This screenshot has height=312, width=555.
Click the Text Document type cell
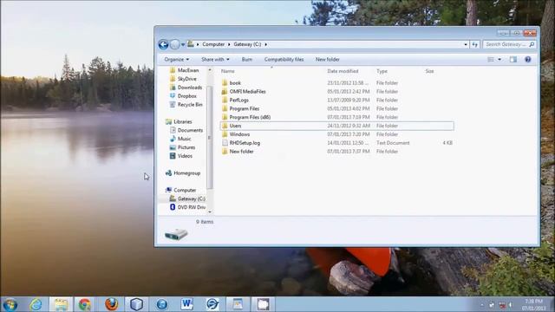pos(393,143)
